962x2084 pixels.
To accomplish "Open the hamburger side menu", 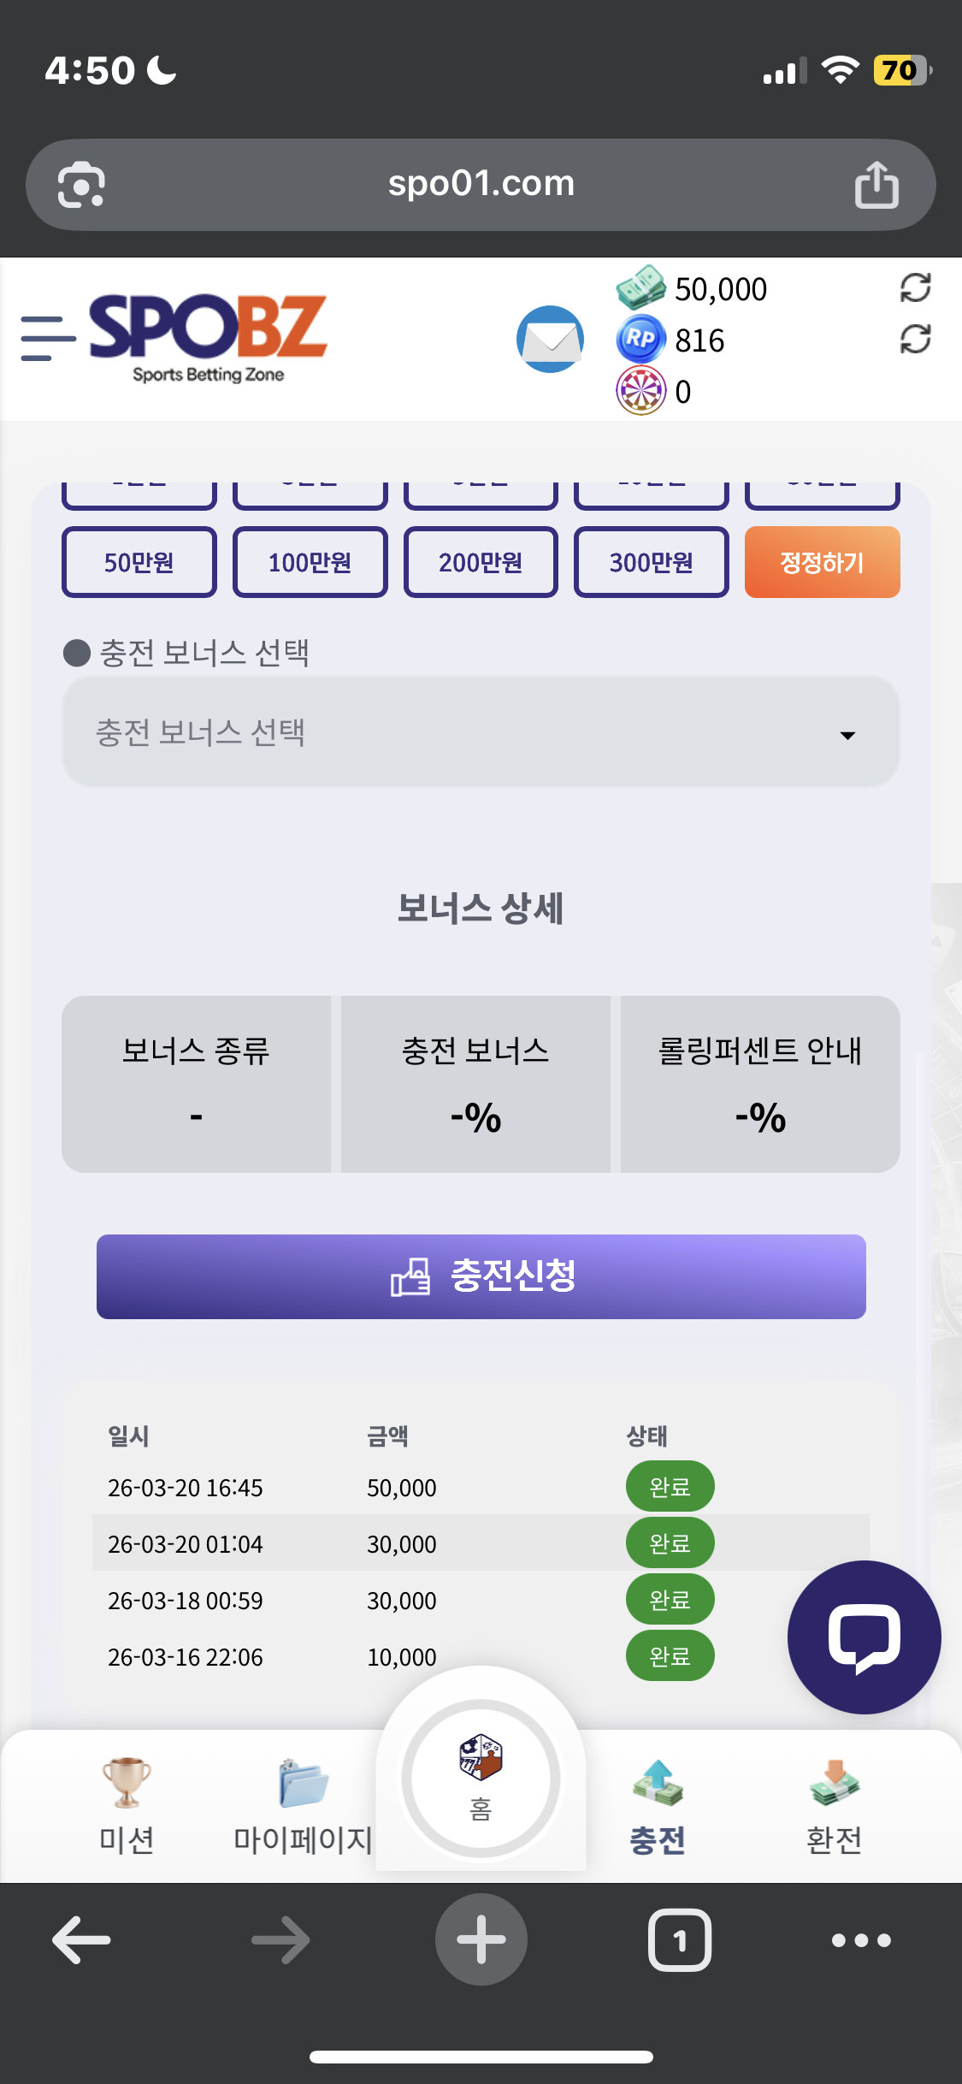I will point(47,338).
